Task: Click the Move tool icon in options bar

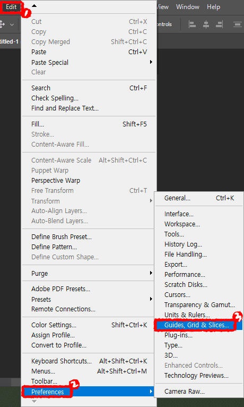Action: [2, 24]
